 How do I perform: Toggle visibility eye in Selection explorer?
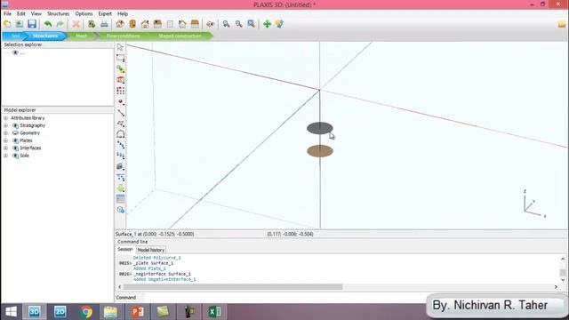click(x=15, y=52)
